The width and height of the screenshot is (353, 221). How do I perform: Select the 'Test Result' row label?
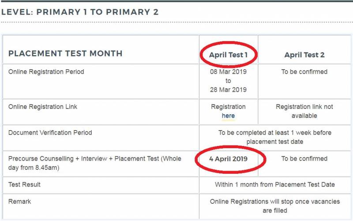click(24, 184)
